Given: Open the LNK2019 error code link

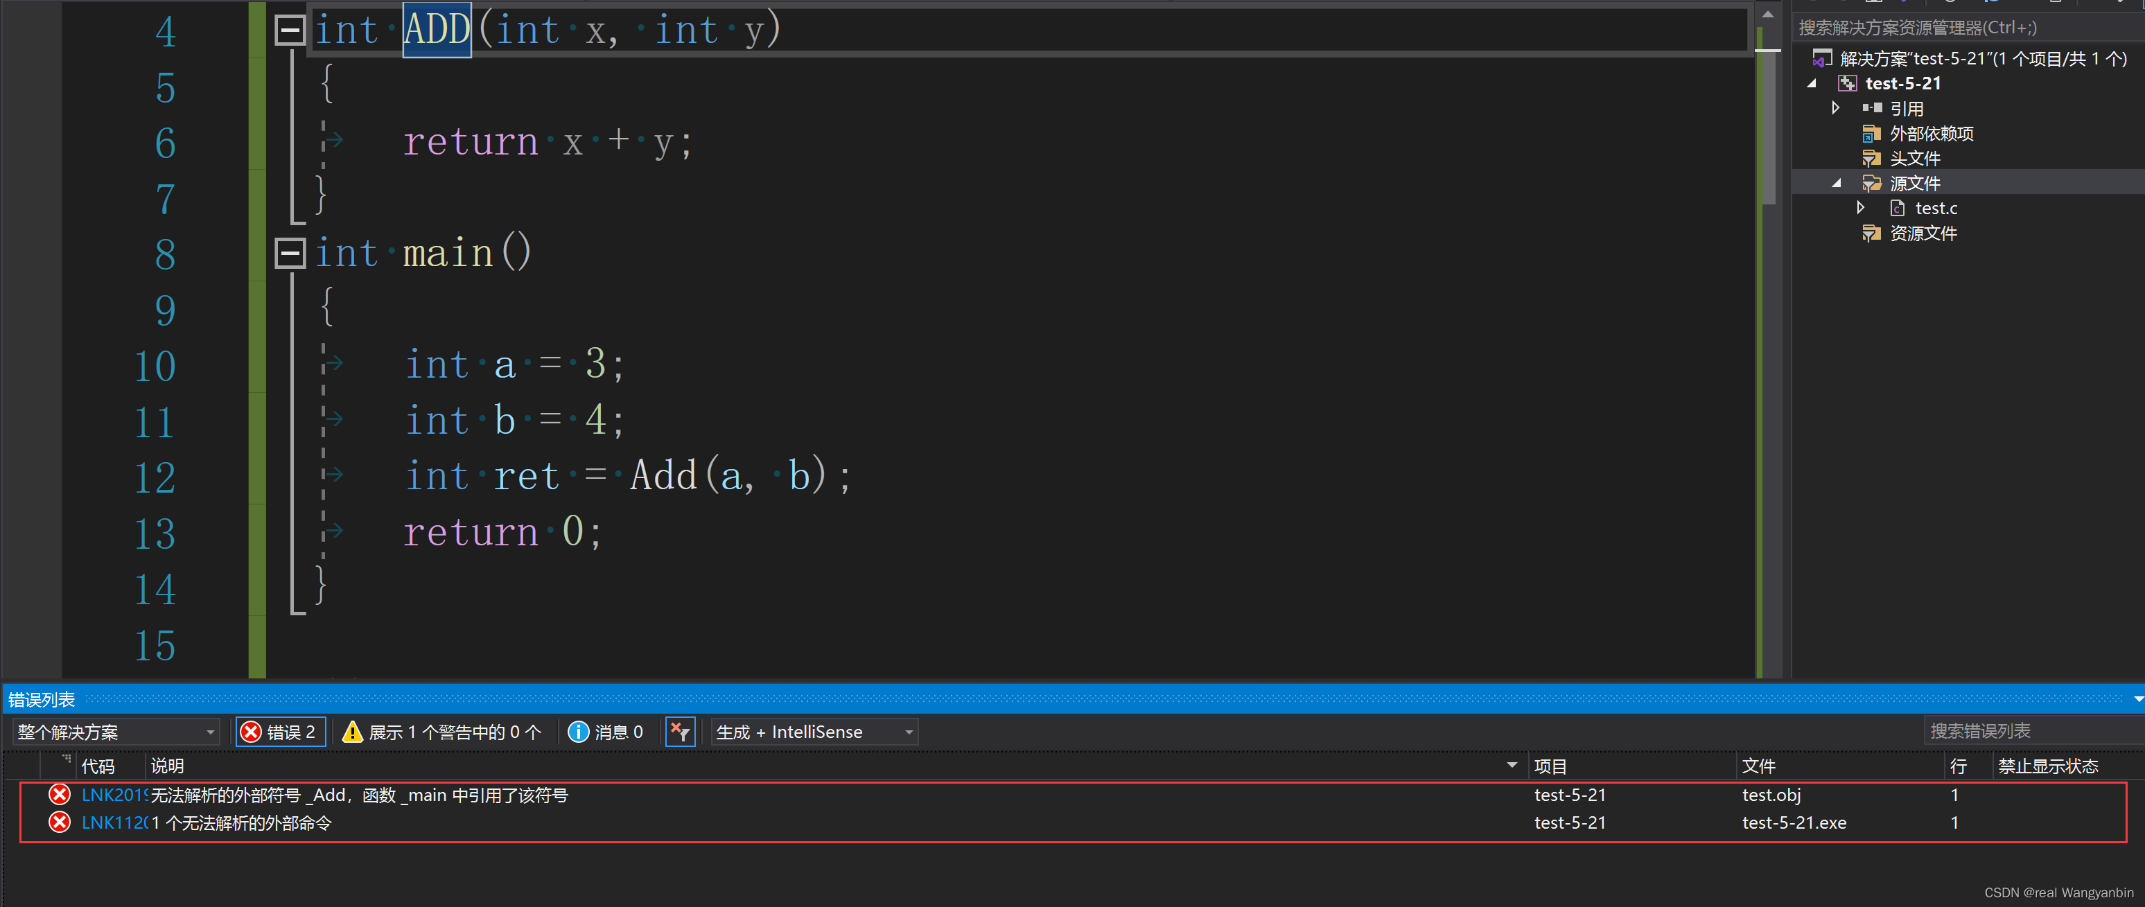Looking at the screenshot, I should coord(114,795).
